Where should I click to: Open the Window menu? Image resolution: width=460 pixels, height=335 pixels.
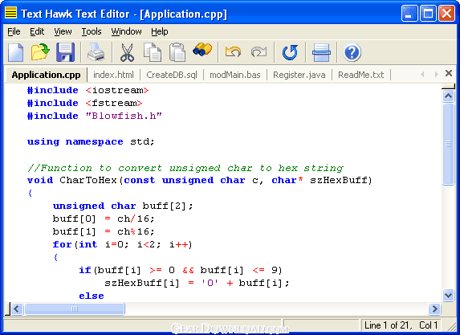(126, 31)
